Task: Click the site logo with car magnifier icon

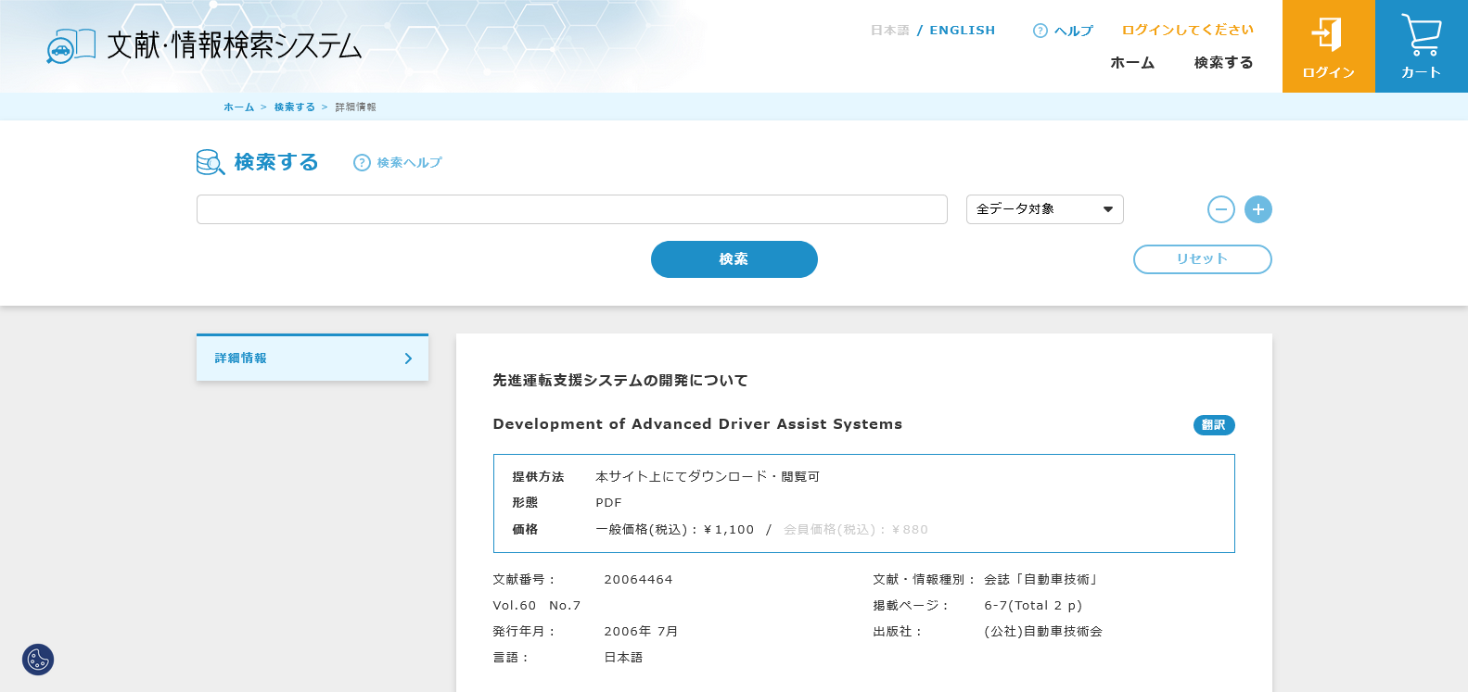Action: pos(70,45)
